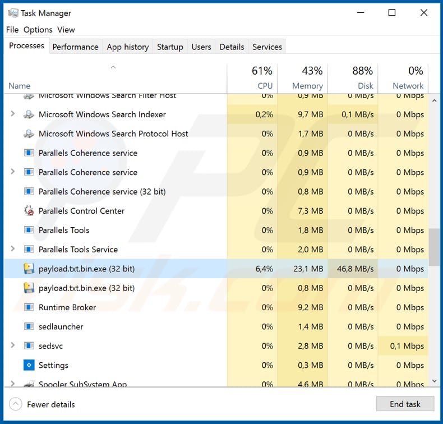Click the vertical scrollbar thumb
This screenshot has height=424, width=443.
coord(434,247)
